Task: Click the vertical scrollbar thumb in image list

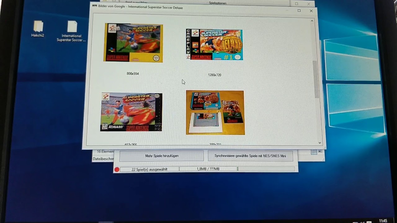Action: pos(316,79)
